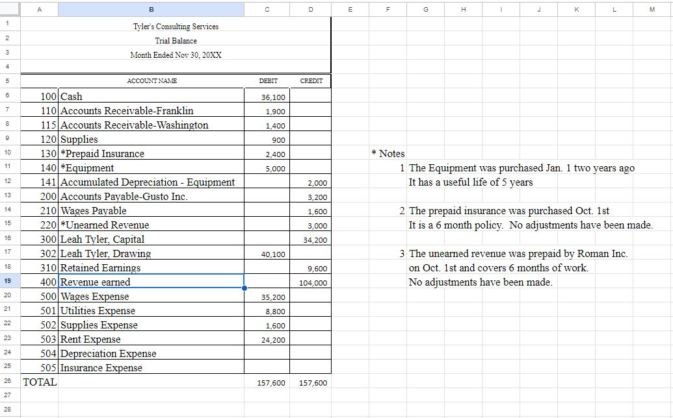Click the select-all corner box

pos(10,10)
